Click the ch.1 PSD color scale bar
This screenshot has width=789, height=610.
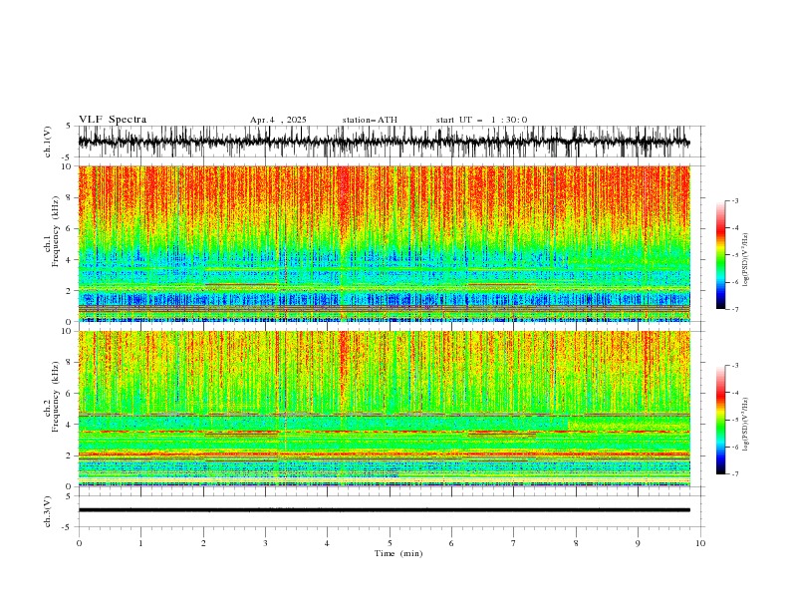(720, 255)
